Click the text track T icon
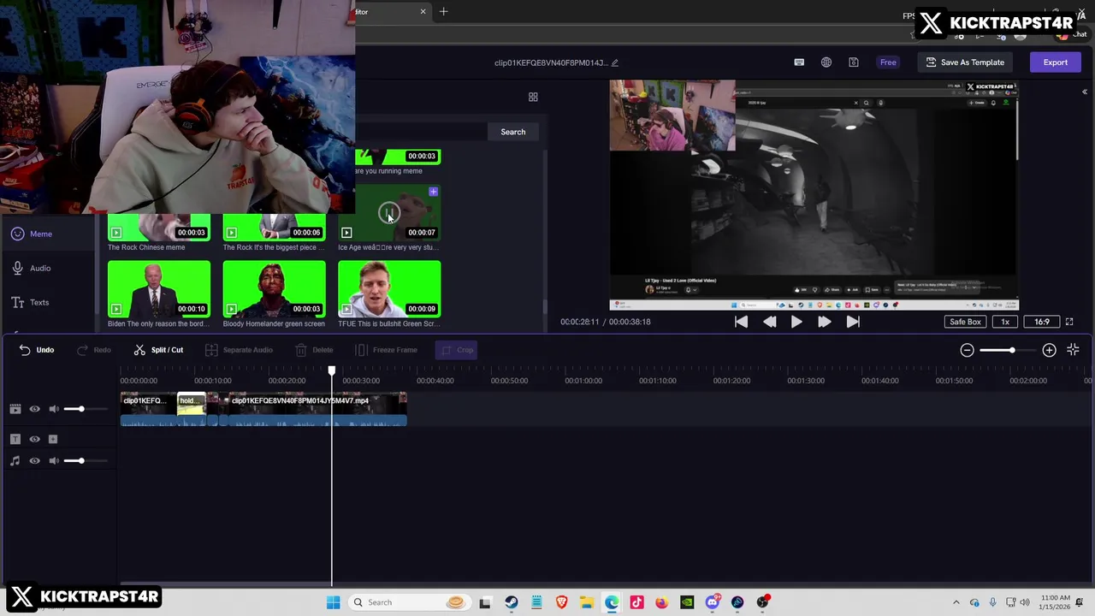 (x=15, y=439)
